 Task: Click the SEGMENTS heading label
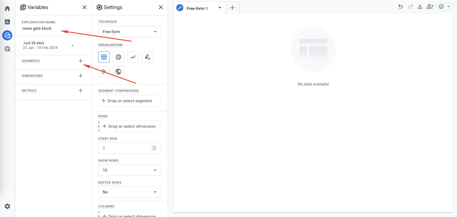31,61
